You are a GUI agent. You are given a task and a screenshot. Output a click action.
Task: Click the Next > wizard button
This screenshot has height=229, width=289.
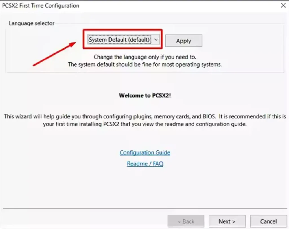[227, 221]
